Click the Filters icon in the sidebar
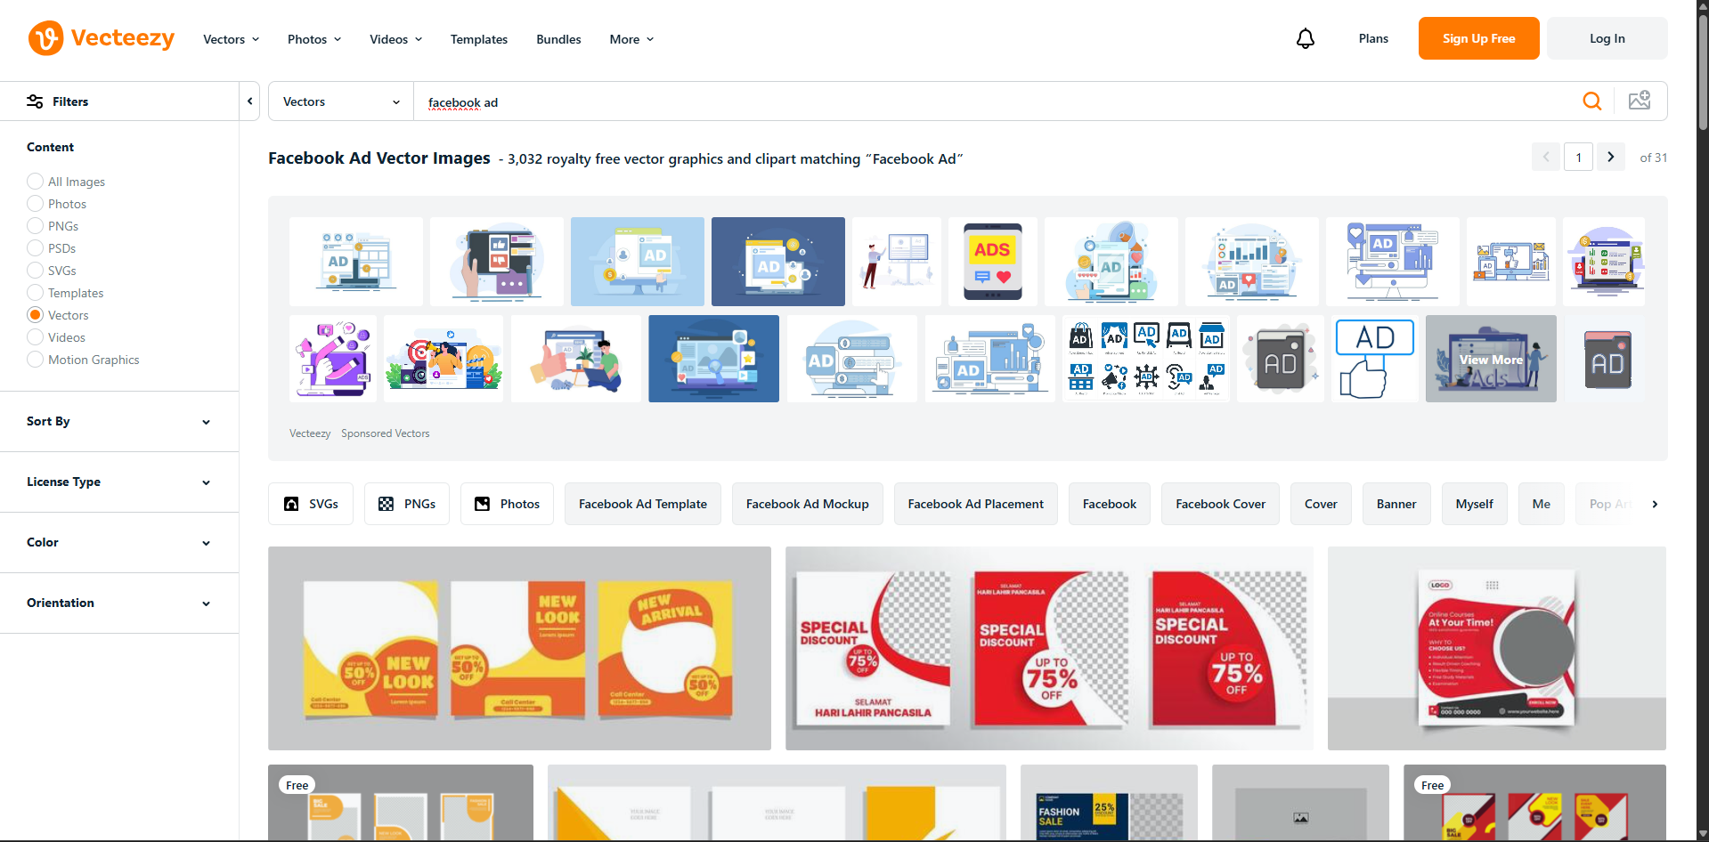Viewport: 1709px width, 842px height. [x=35, y=101]
